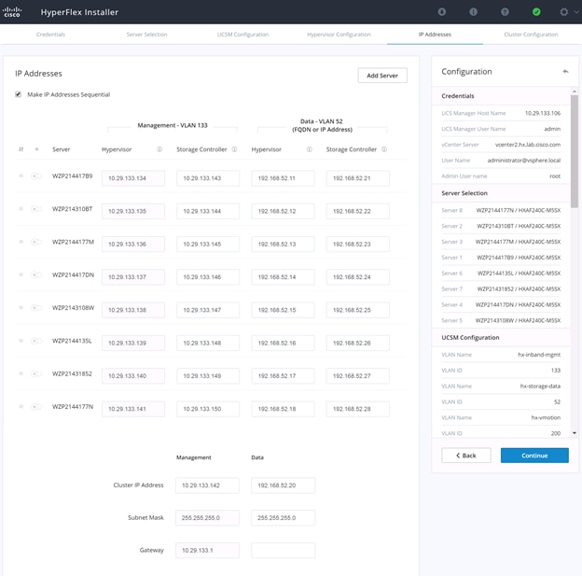Edit data Subnet Mask field
This screenshot has width=582, height=576.
(x=284, y=518)
